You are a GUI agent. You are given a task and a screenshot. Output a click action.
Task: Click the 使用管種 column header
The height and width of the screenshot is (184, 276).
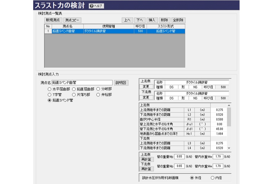pos(109,26)
